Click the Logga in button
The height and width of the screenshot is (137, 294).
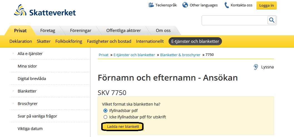pyautogui.click(x=266, y=5)
